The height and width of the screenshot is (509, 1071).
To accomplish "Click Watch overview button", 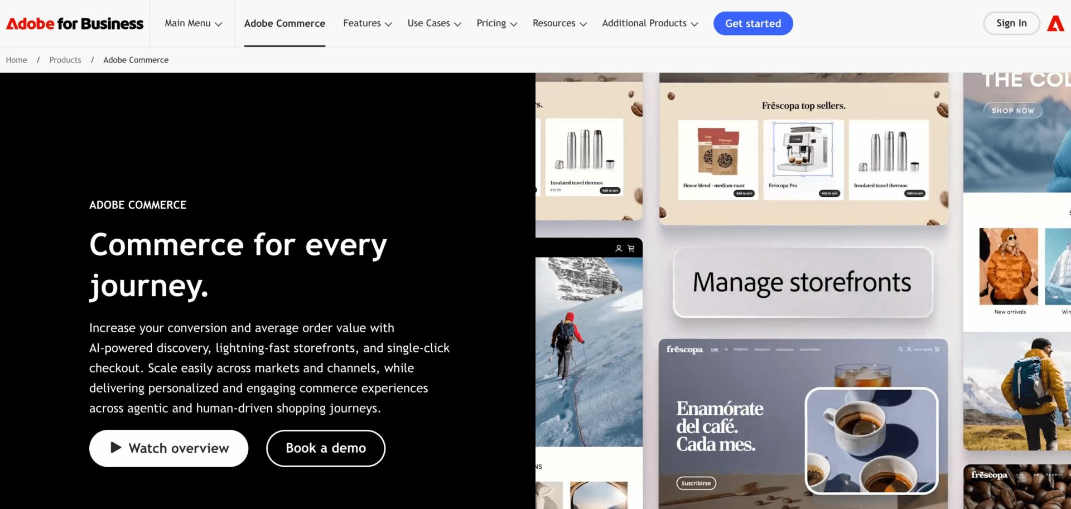I will (168, 448).
